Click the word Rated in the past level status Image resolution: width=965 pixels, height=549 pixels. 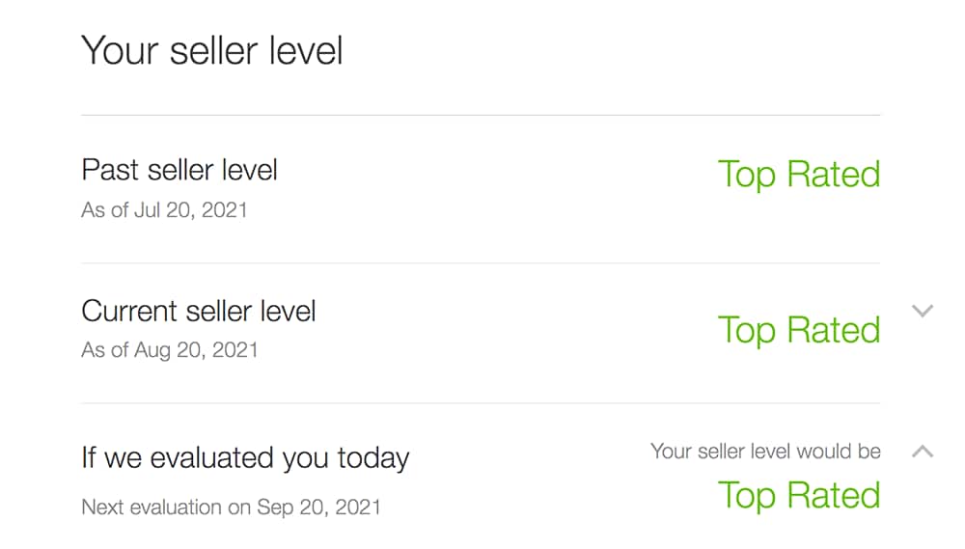click(x=834, y=175)
